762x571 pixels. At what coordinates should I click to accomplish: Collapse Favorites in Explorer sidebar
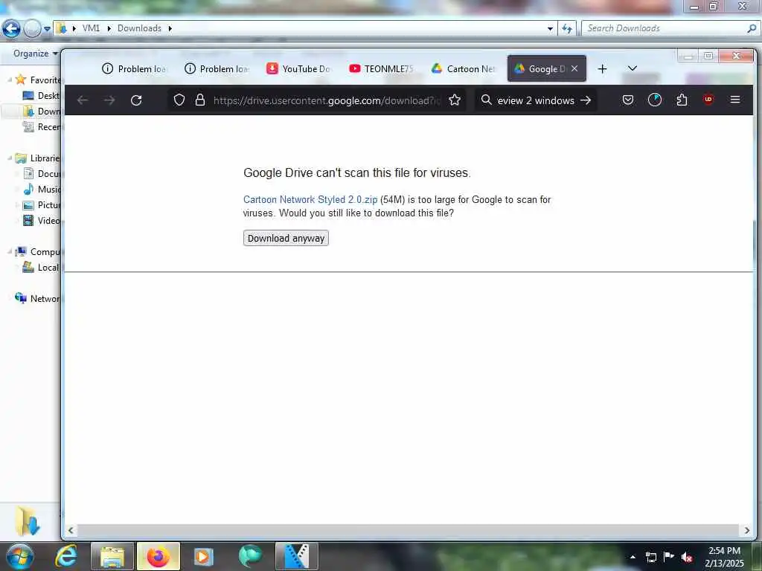click(x=10, y=79)
